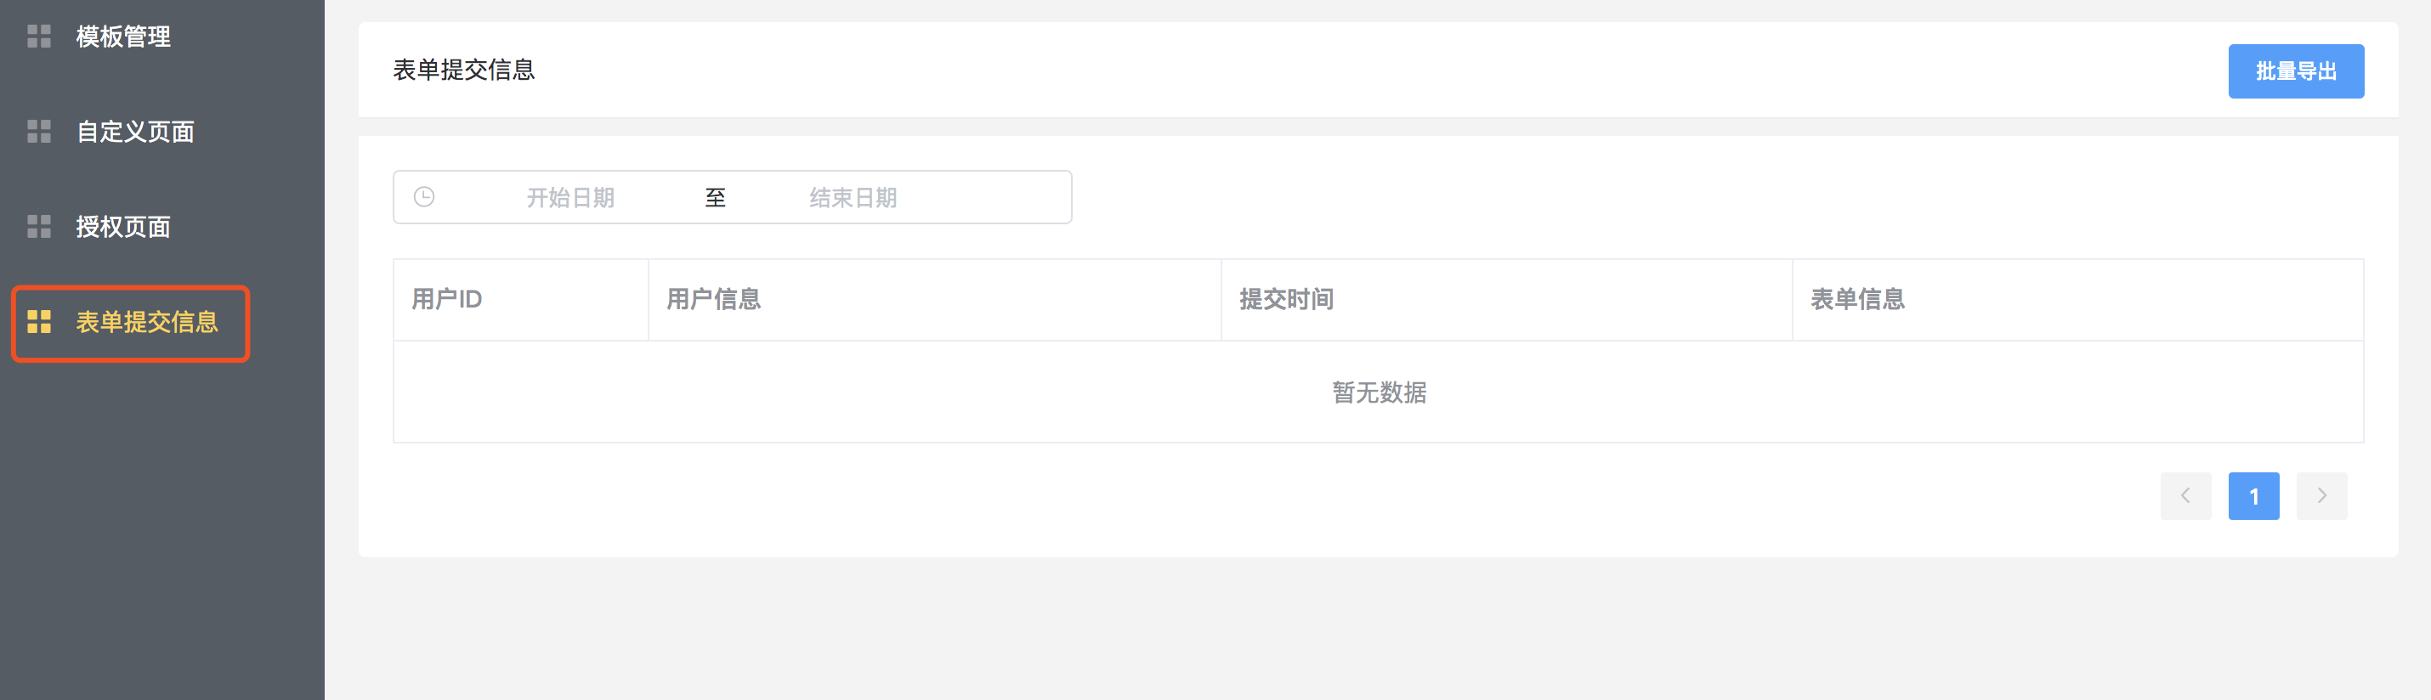
Task: Click the 开始日期 start date field
Action: pyautogui.click(x=570, y=198)
